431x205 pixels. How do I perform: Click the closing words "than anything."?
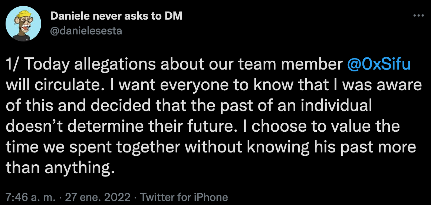click(x=59, y=168)
